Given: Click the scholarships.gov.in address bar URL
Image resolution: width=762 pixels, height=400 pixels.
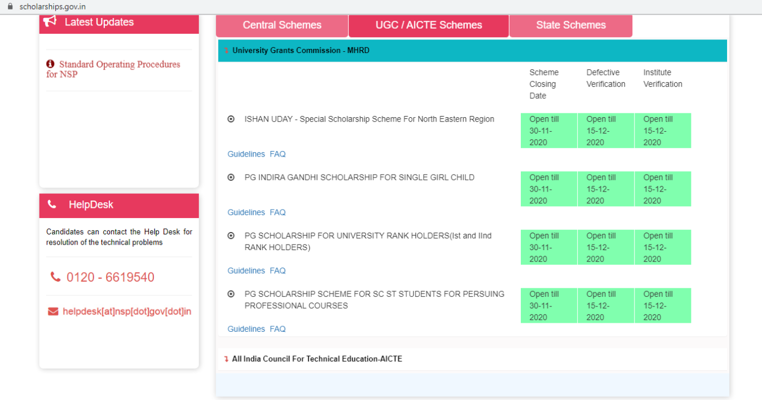Looking at the screenshot, I should pos(52,7).
